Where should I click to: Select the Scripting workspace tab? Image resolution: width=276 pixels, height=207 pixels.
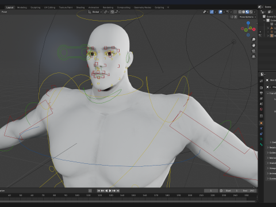point(159,7)
